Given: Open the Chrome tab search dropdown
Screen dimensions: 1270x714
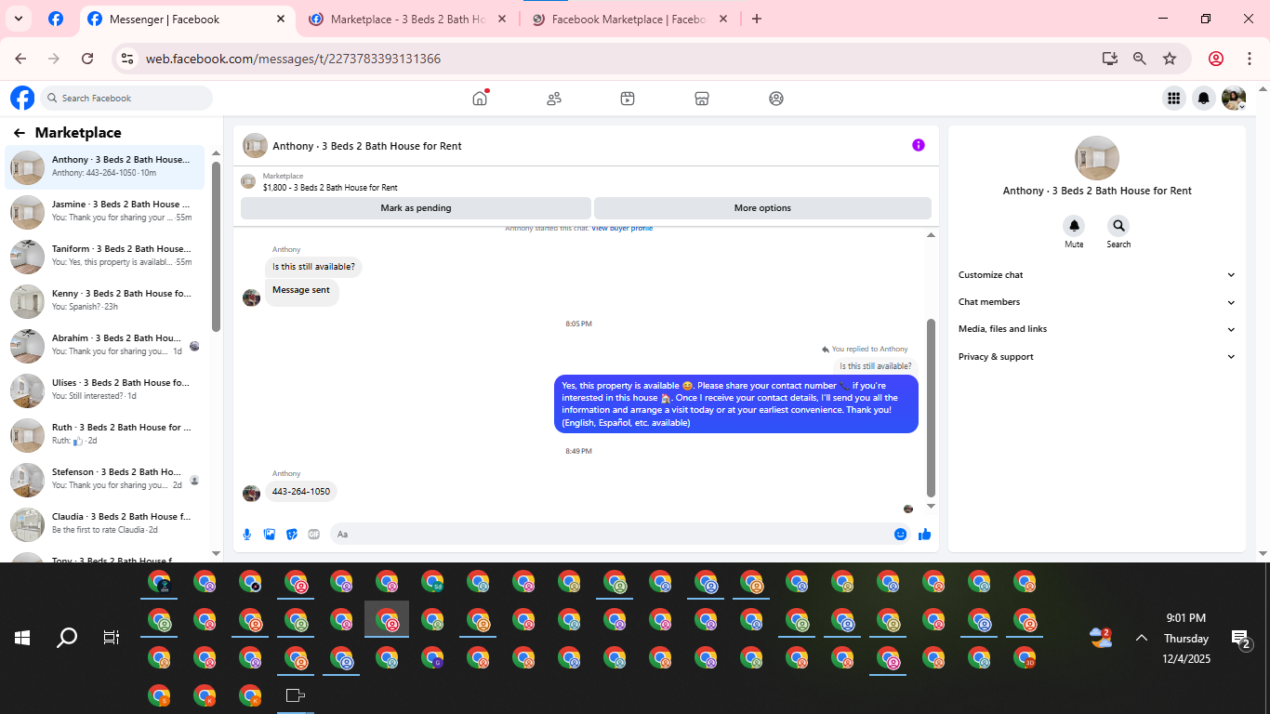Looking at the screenshot, I should pos(19,19).
